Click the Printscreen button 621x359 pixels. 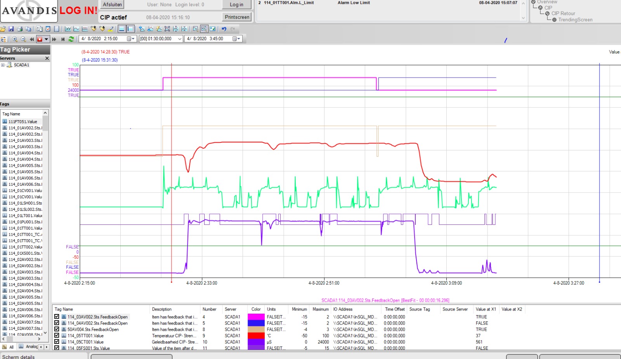[x=237, y=17]
